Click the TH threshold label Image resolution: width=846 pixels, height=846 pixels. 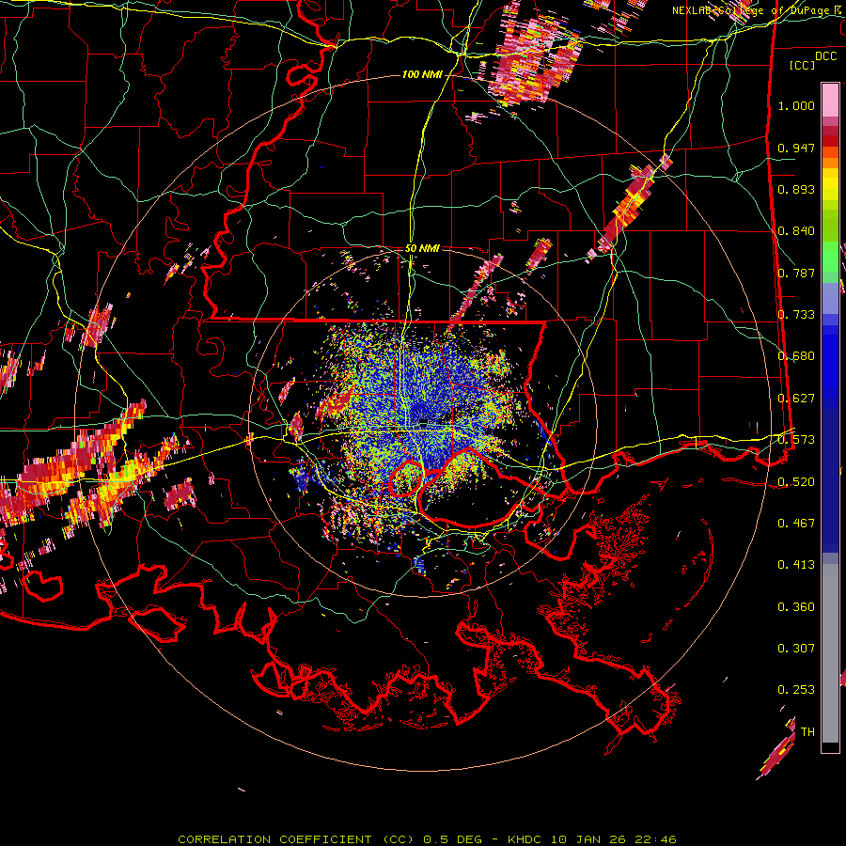pos(807,732)
